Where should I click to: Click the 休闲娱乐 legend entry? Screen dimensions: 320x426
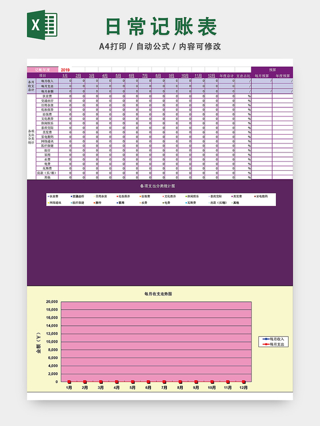tap(192, 196)
